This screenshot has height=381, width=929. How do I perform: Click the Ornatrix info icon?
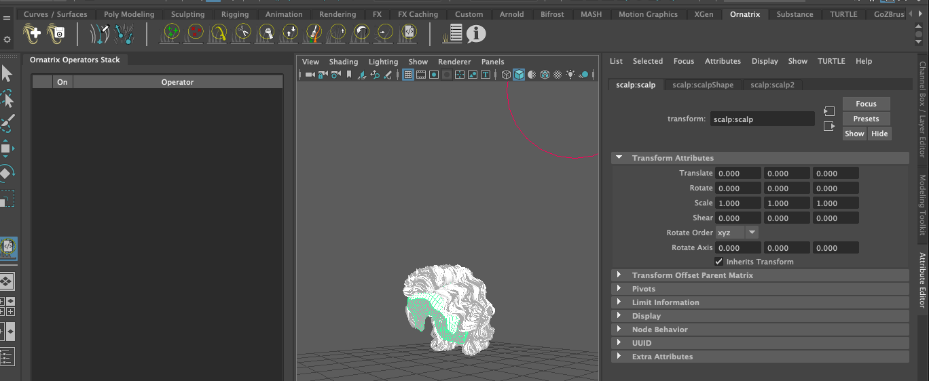tap(476, 33)
